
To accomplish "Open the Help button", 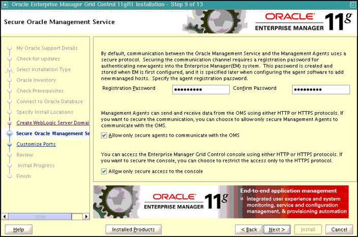I will [x=19, y=229].
